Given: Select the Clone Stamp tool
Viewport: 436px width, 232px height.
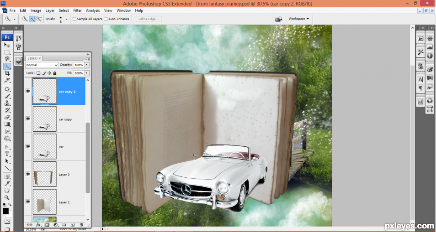Looking at the screenshot, I should [7, 103].
